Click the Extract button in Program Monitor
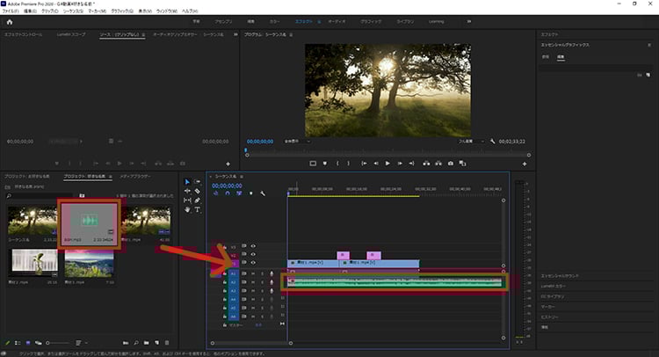Image resolution: width=659 pixels, height=357 pixels. [438, 164]
